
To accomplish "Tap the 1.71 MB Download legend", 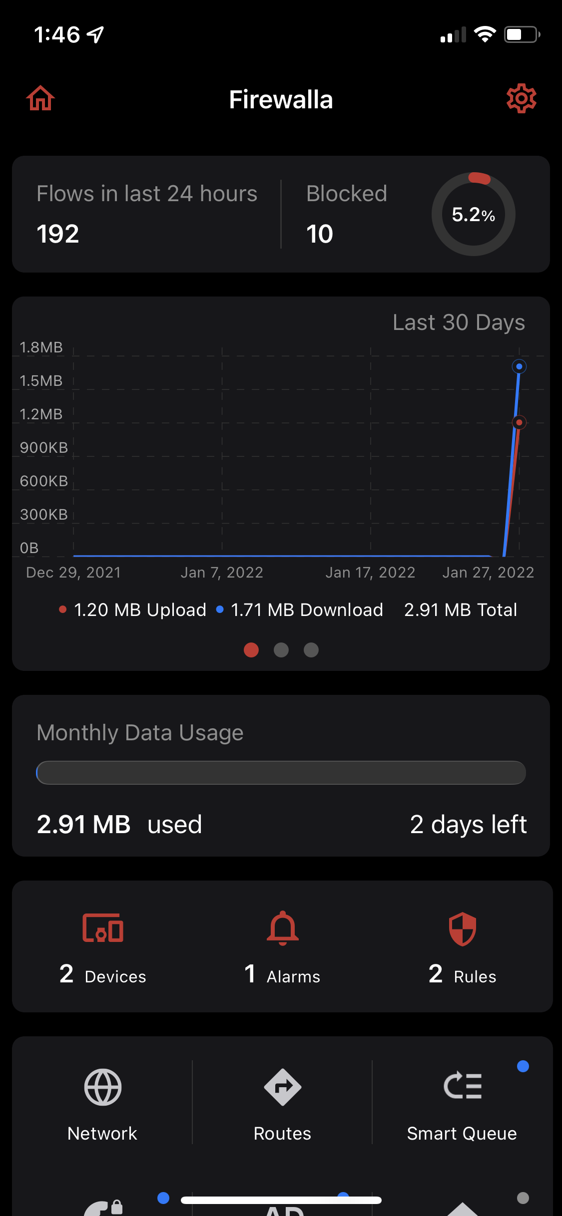I will click(300, 610).
